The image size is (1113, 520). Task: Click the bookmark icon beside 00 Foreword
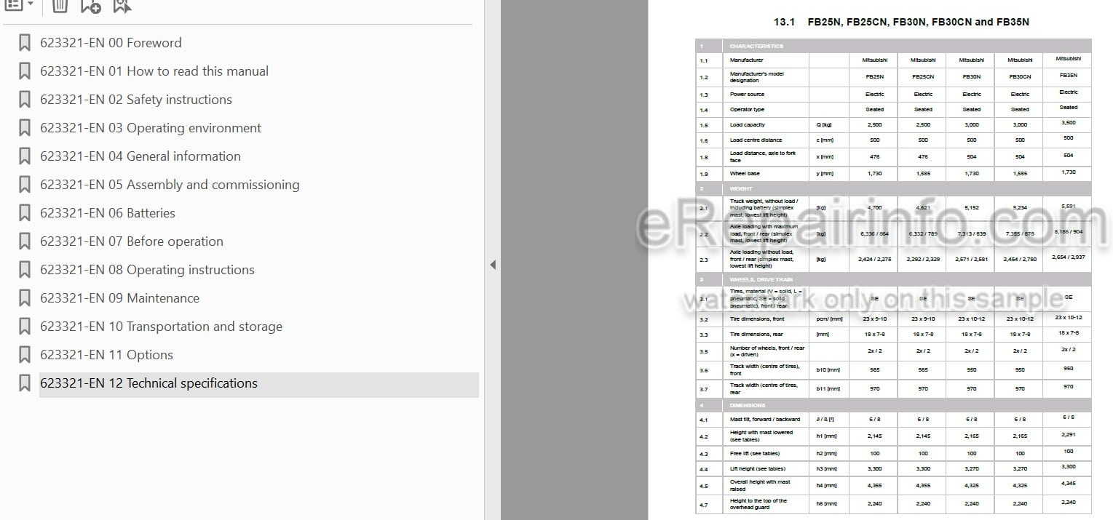click(25, 43)
